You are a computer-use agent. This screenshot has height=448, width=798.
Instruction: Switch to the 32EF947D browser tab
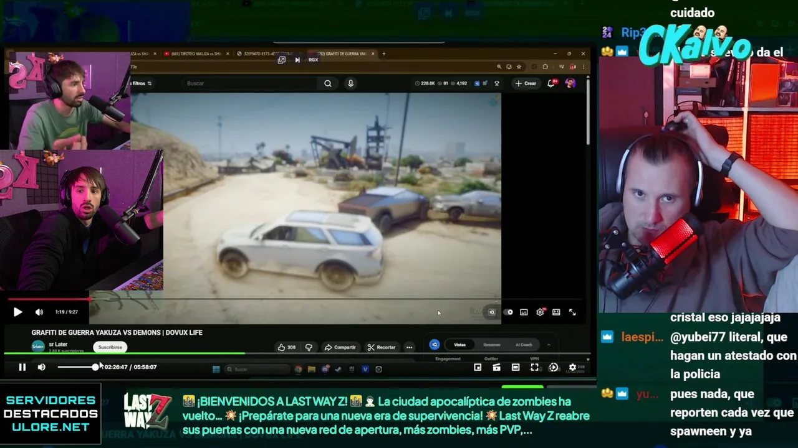click(x=265, y=54)
